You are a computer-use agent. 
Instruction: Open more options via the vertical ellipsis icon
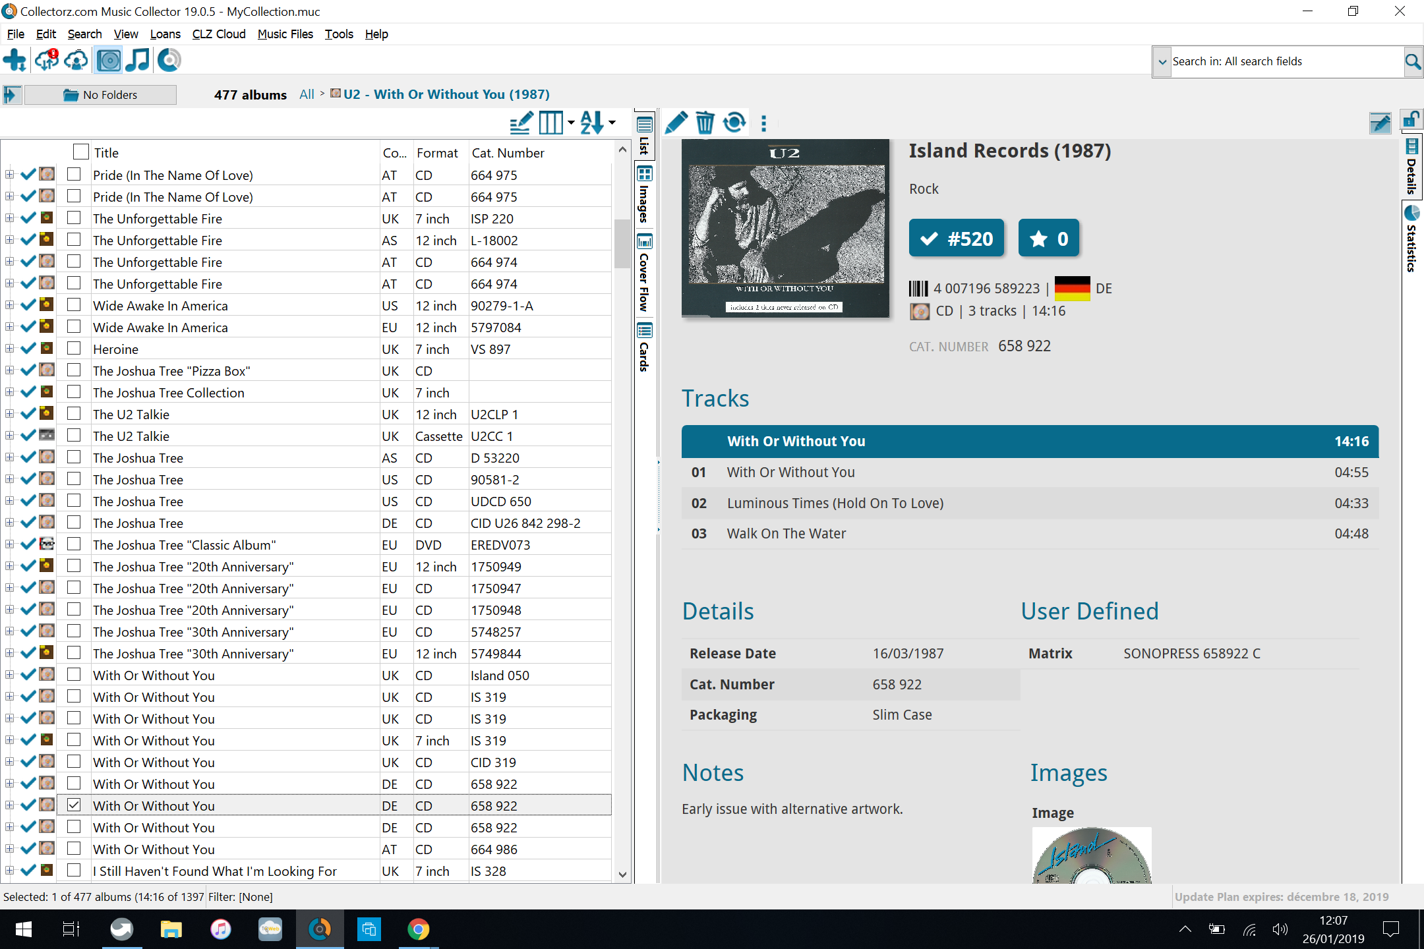pyautogui.click(x=763, y=123)
